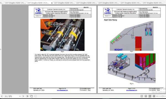Select the active CAT Dragline 8200 1414 tab
166x99 pixels.
38,3
